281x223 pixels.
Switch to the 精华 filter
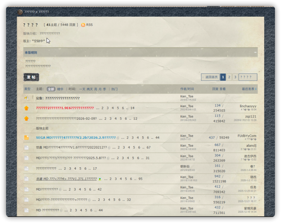[x=60, y=89]
